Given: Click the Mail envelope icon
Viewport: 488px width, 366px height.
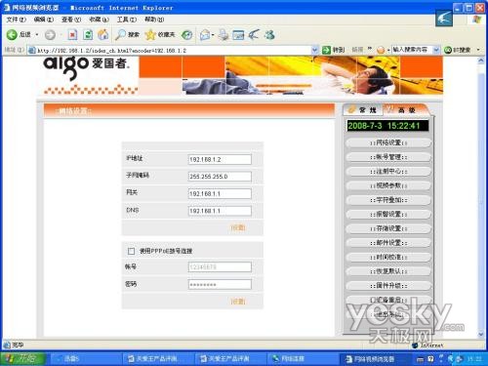Looking at the screenshot, I should 205,34.
